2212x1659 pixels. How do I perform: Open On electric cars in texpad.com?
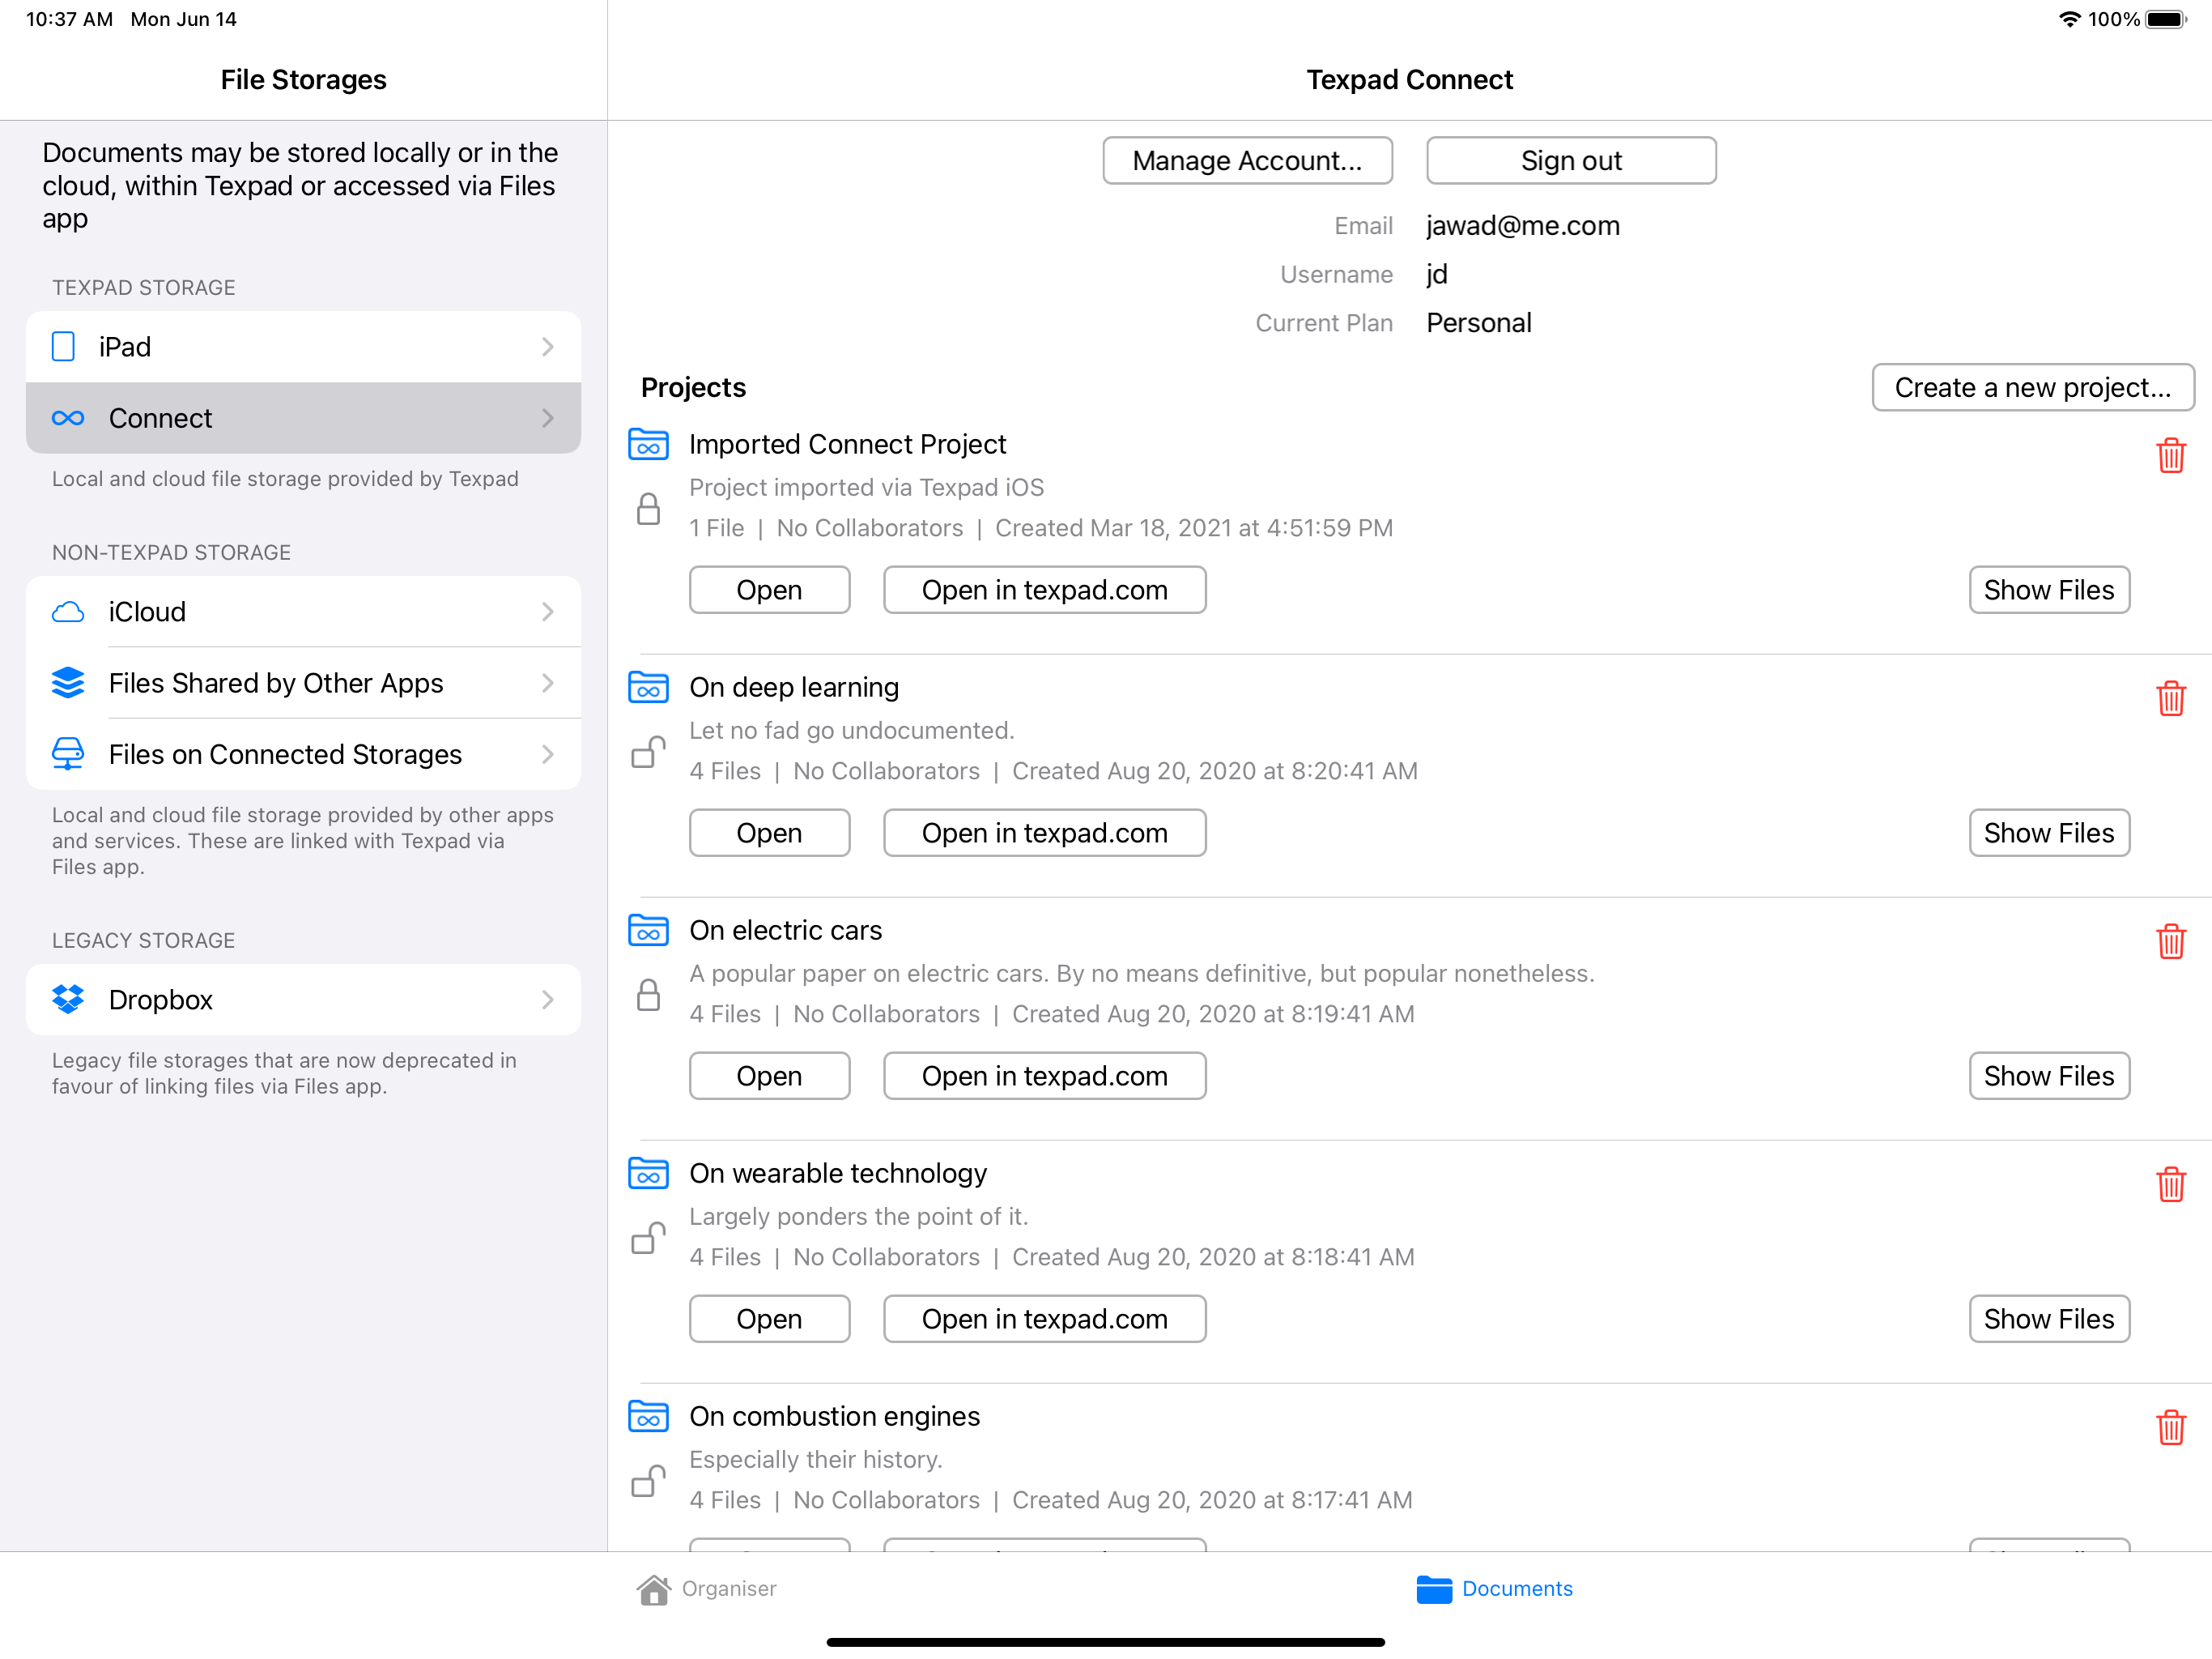[1044, 1077]
